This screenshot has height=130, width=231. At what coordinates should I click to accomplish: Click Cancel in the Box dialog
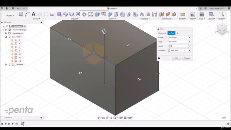[x=187, y=58]
